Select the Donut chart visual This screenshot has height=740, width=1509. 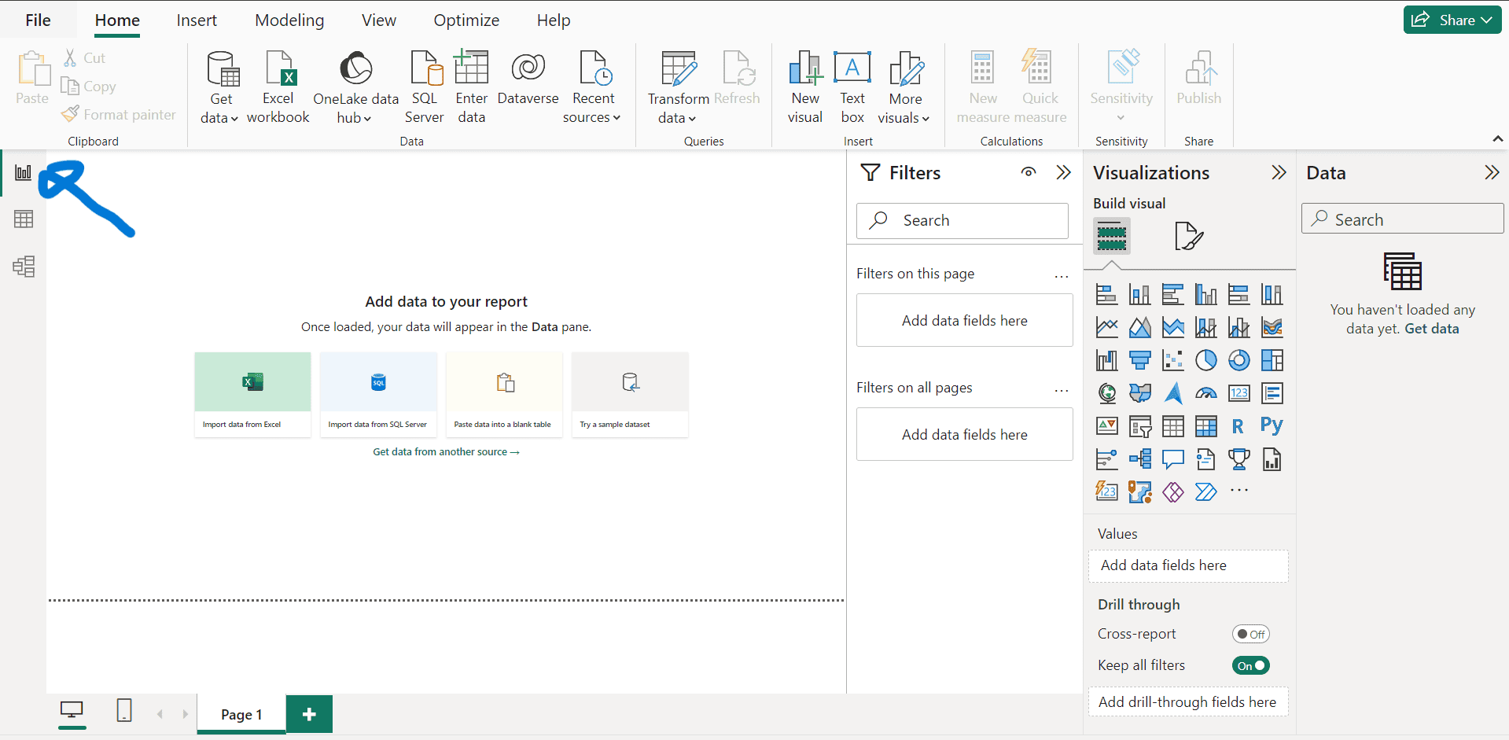[1238, 360]
